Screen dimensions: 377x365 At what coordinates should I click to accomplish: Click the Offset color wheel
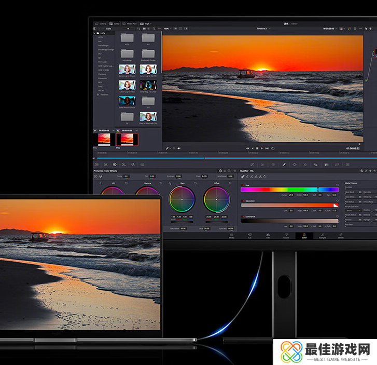click(x=216, y=199)
